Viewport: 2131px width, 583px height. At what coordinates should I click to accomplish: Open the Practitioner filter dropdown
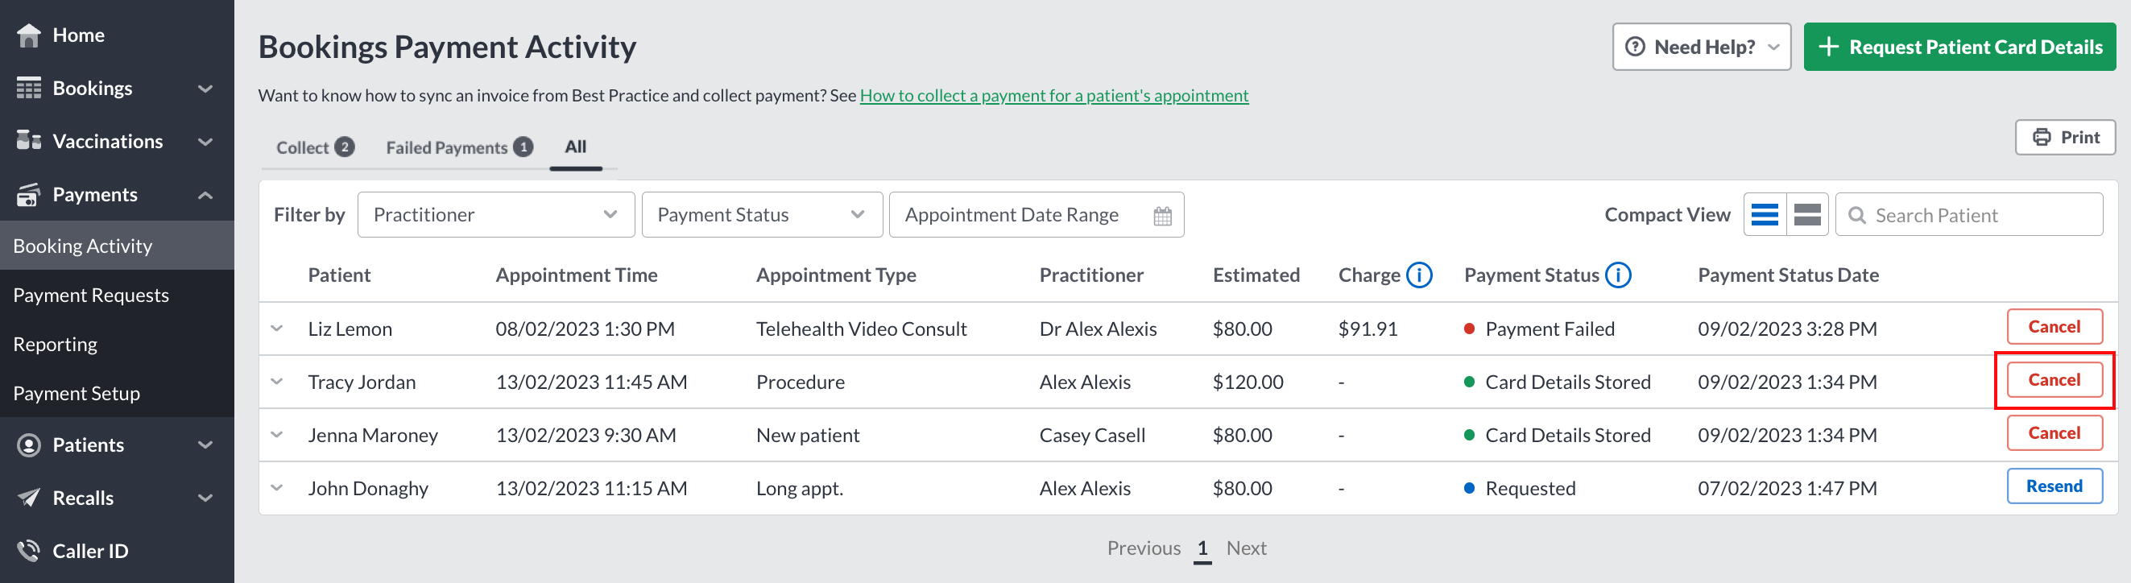[495, 215]
